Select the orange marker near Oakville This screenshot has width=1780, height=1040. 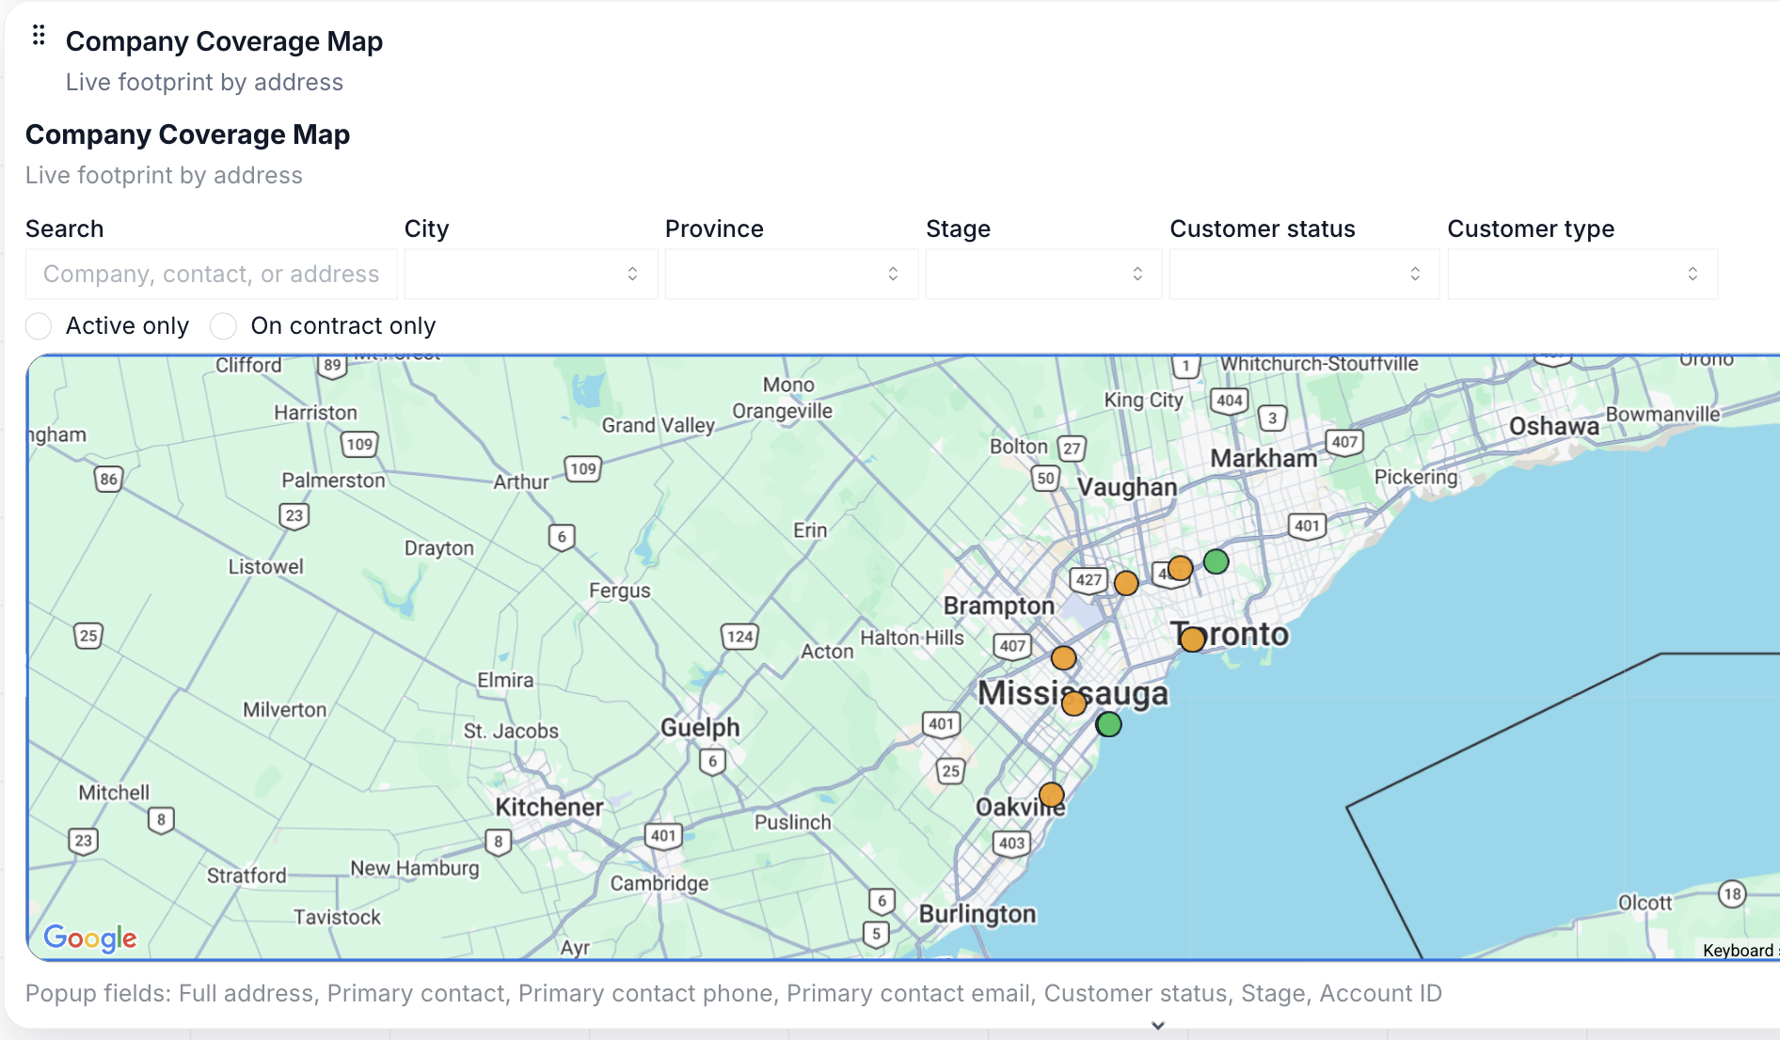point(1051,795)
